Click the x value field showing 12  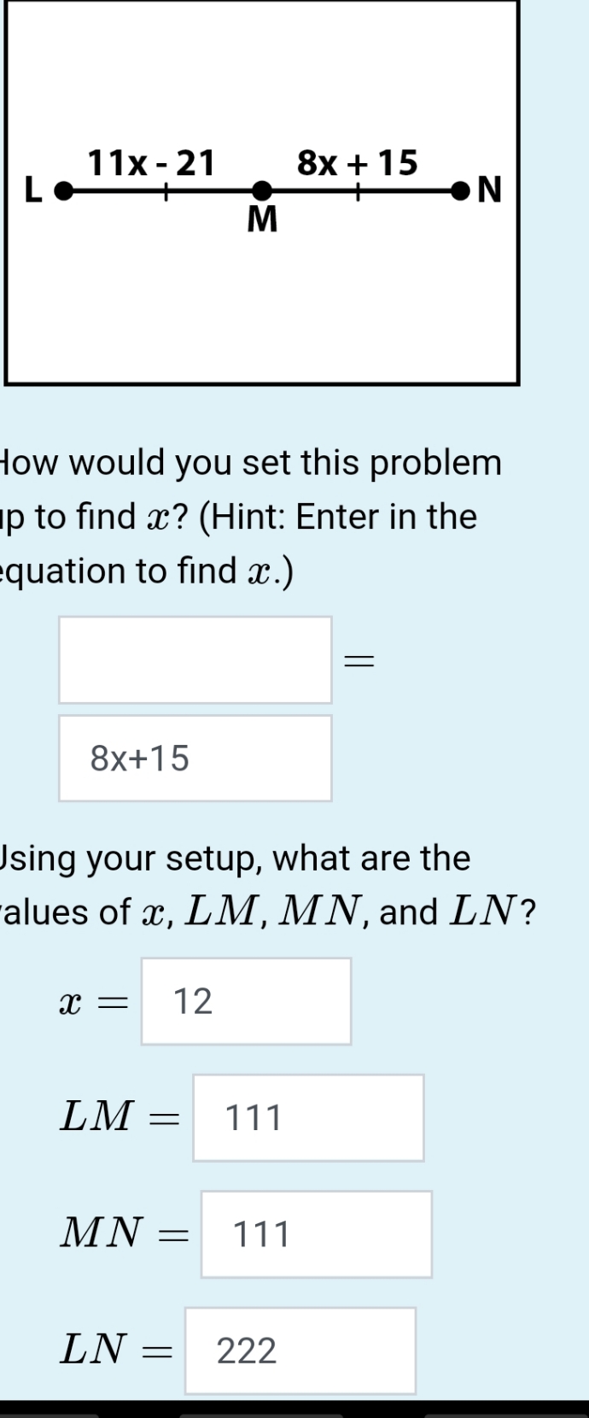(245, 999)
